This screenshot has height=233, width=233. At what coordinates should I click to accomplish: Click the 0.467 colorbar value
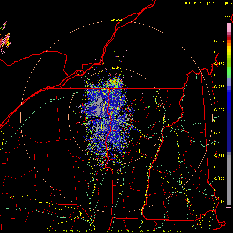tap(219, 144)
